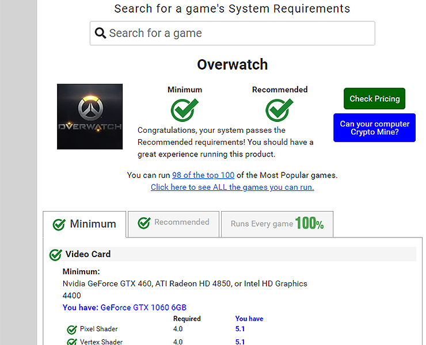The height and width of the screenshot is (345, 426).
Task: Click the green checkmark under Recommended heading
Action: [x=279, y=110]
